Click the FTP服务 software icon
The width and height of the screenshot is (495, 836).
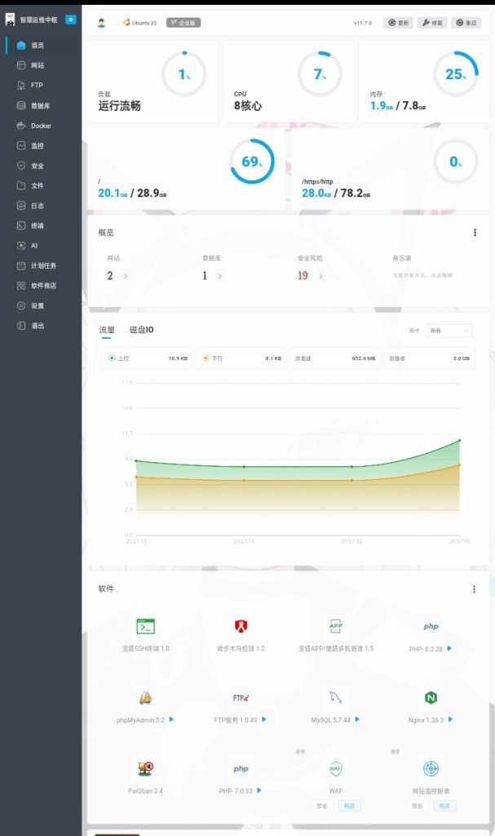[241, 698]
